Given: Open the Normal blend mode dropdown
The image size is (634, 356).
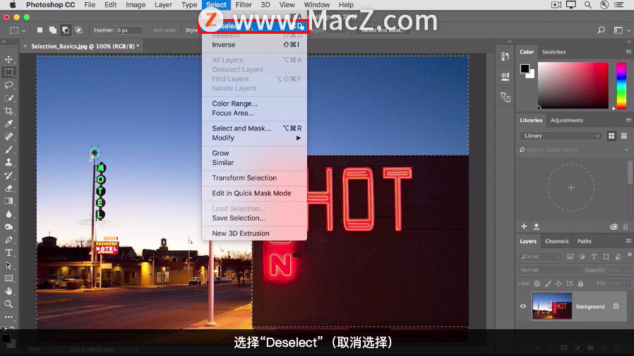Looking at the screenshot, I should pos(549,270).
